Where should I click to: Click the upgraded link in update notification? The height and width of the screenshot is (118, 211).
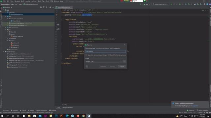pos(195,106)
